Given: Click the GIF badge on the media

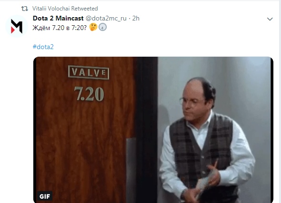Looking at the screenshot, I should pos(45,196).
